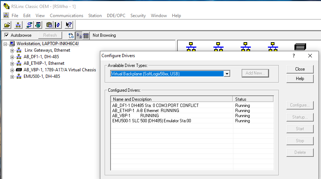Open the DDE/OPC menu
The image size is (321, 179).
116,16
